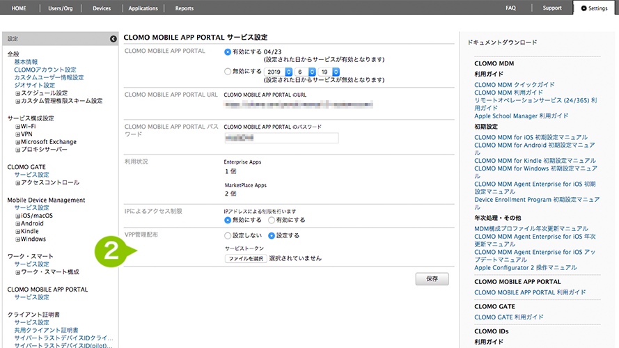Screen dimensions: 619x348
Task: Expand the VPN tree node
Action: (18, 134)
